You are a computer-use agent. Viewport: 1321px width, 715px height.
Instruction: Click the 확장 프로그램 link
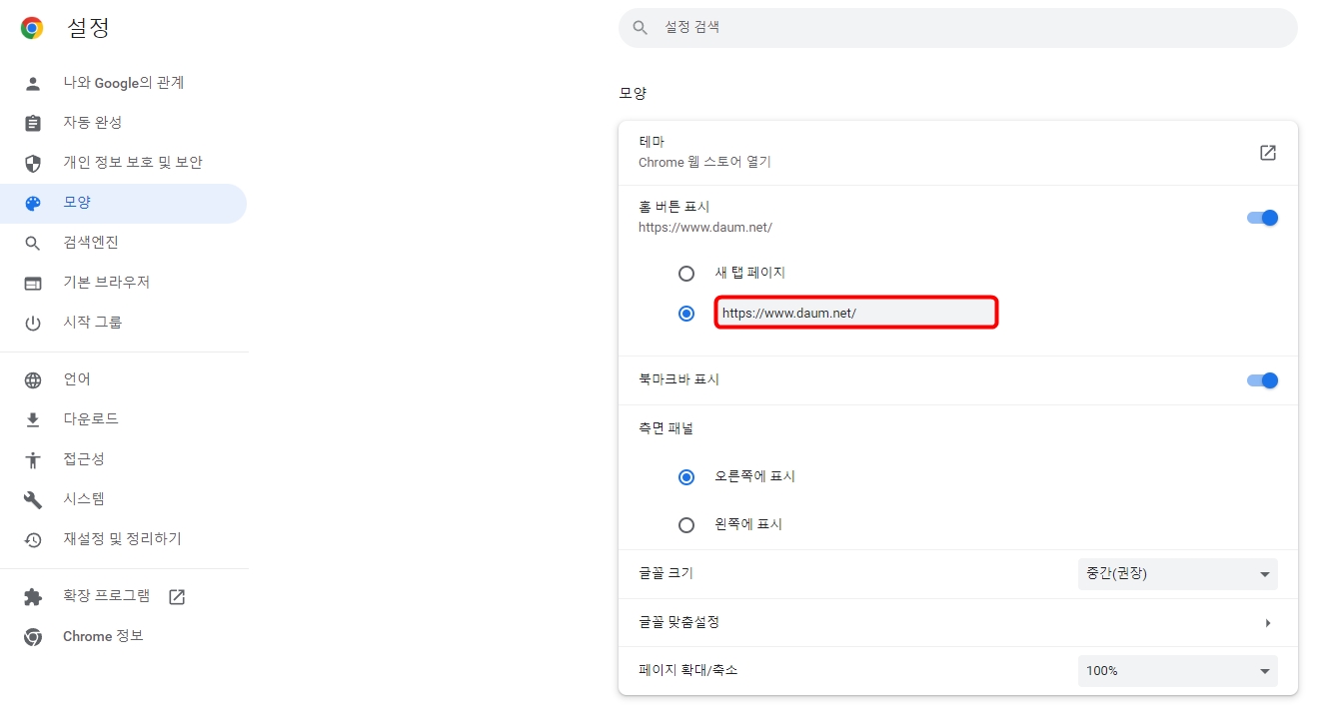104,595
